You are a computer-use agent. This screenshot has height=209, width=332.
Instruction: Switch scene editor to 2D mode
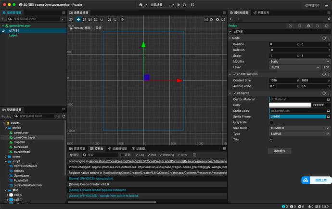coord(71,19)
